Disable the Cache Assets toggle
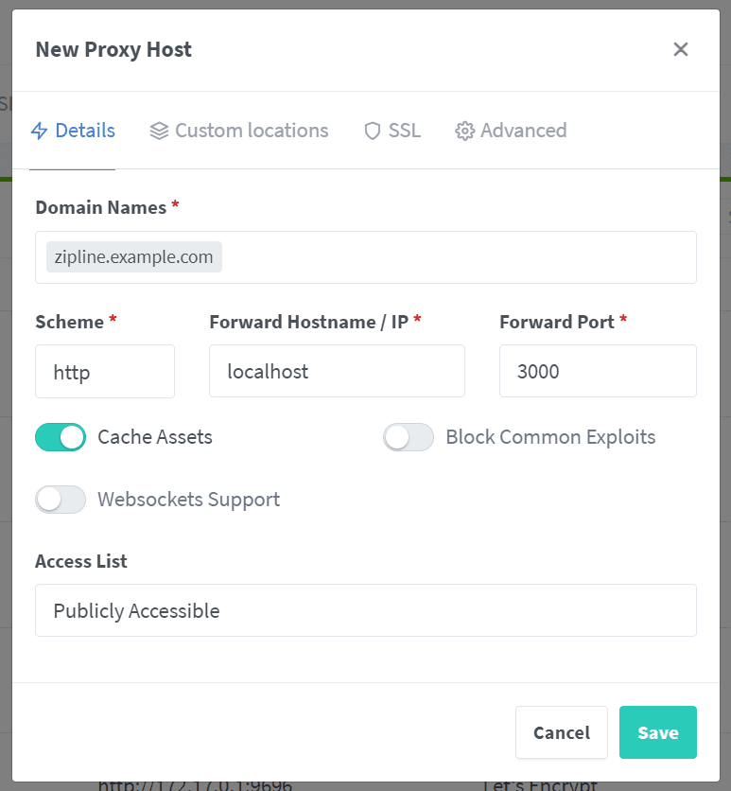Screen dimensions: 731x791 coord(61,437)
